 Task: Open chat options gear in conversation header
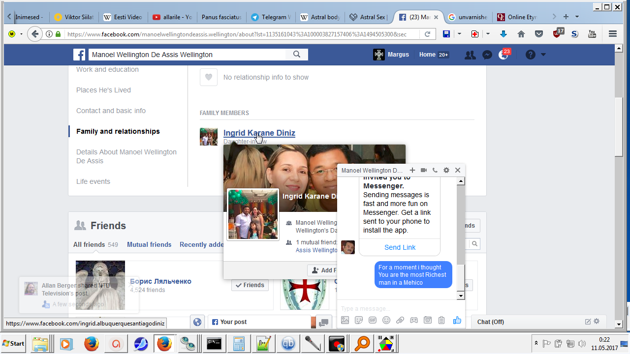click(x=446, y=170)
